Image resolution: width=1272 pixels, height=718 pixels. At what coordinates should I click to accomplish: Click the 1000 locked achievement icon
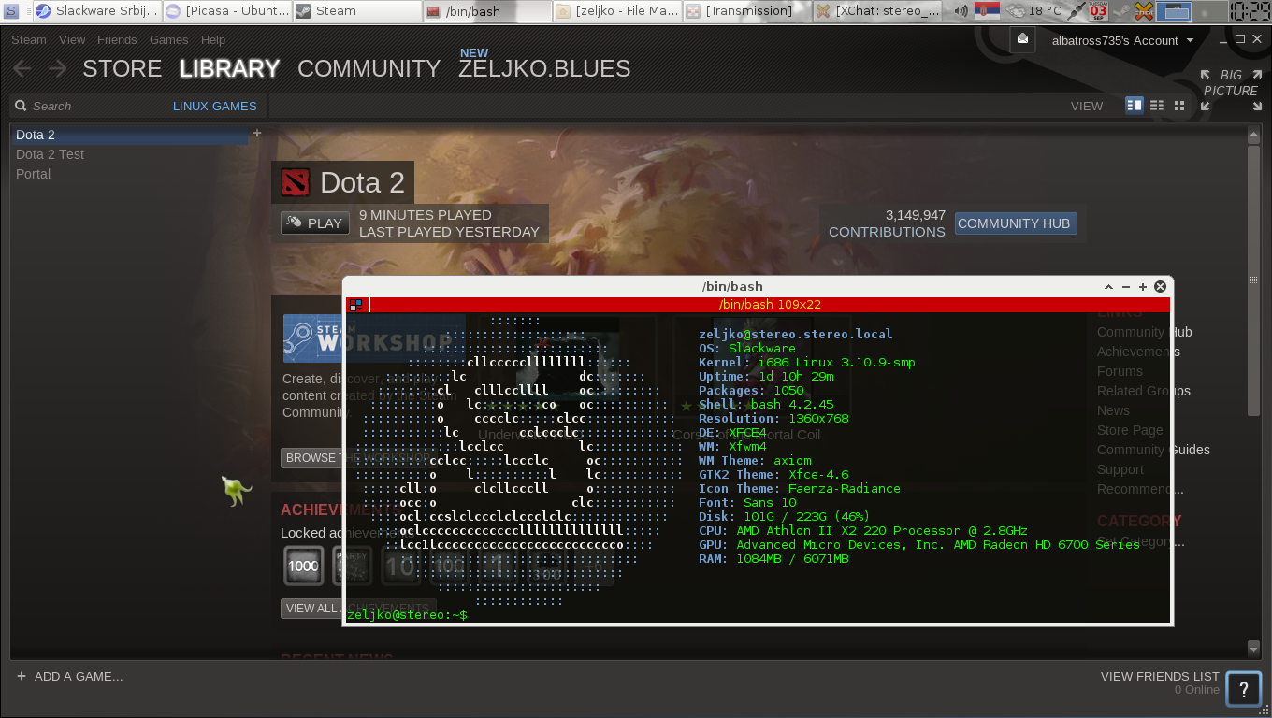[x=303, y=566]
